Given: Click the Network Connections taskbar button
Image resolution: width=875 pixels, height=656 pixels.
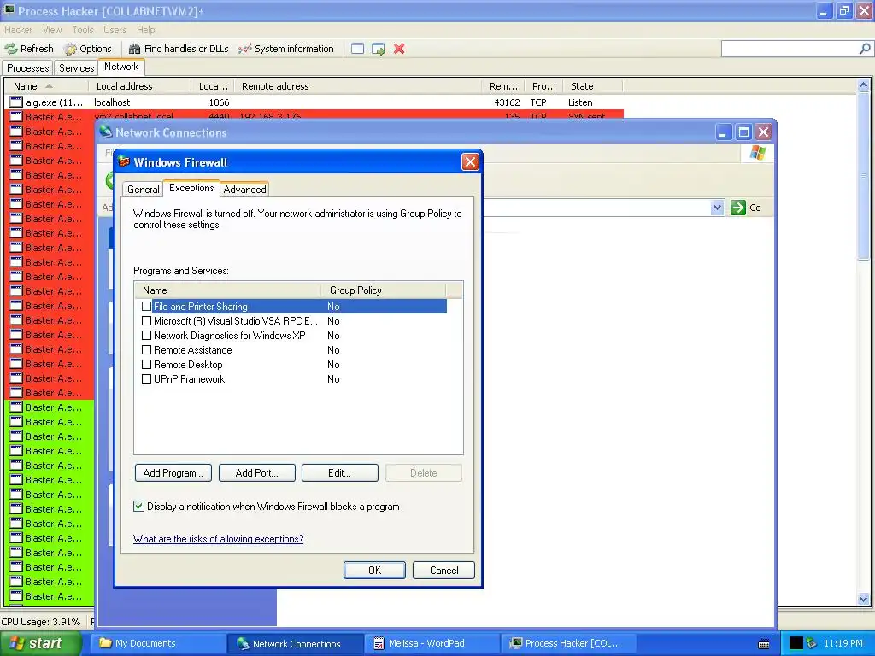Looking at the screenshot, I should tap(296, 644).
